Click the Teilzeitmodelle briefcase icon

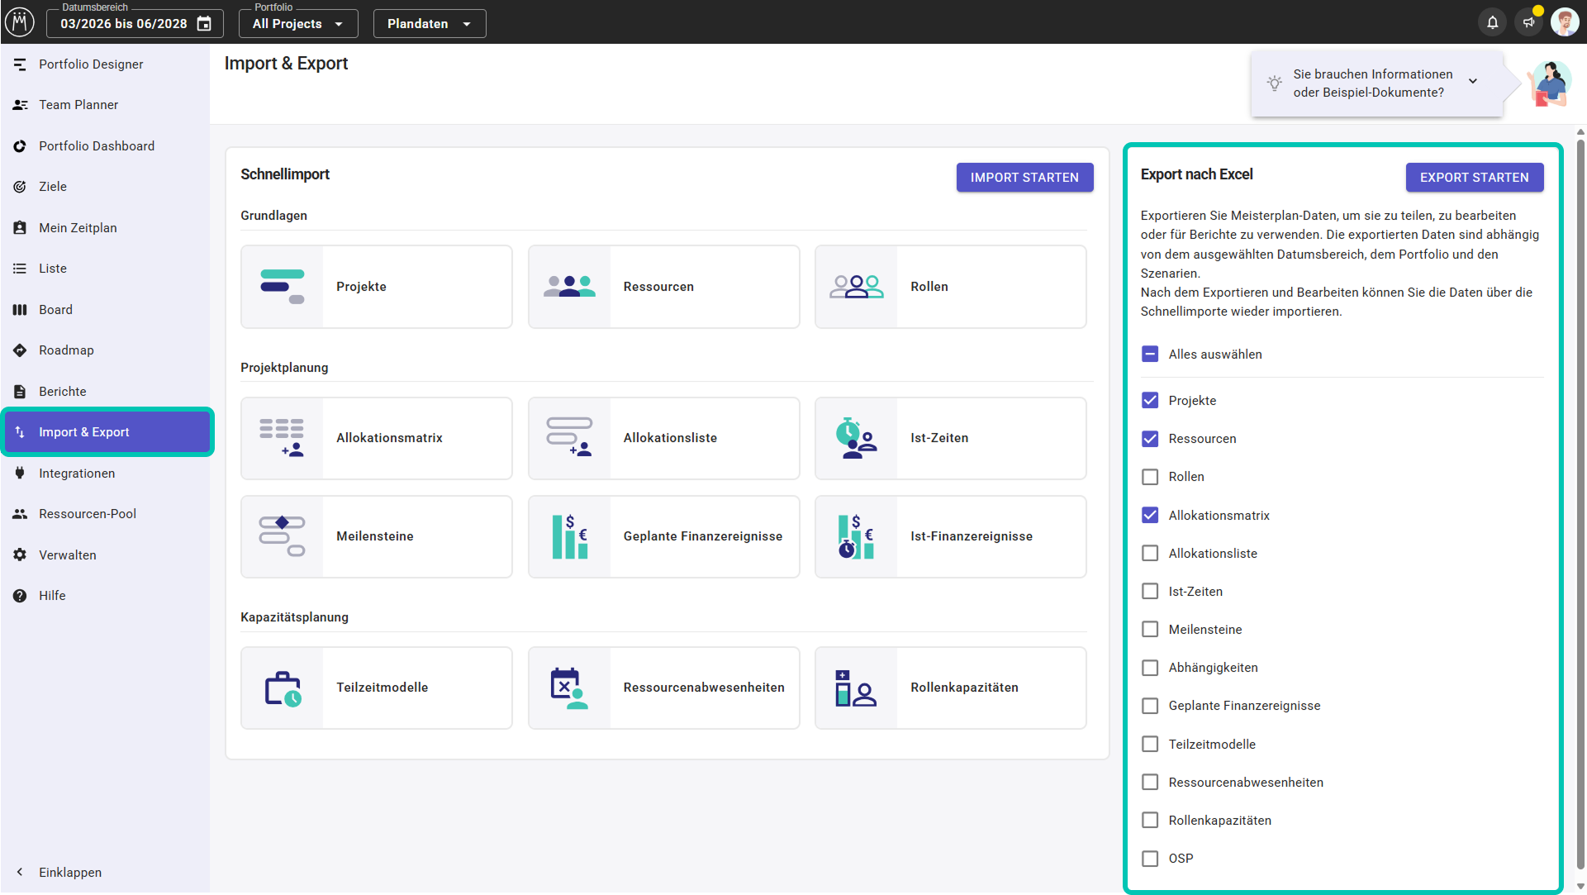click(282, 688)
